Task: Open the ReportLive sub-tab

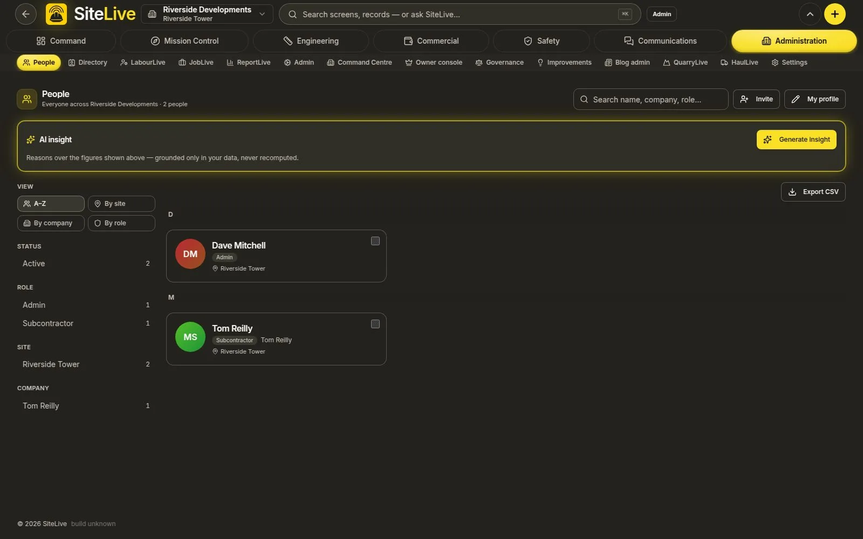Action: (x=249, y=63)
